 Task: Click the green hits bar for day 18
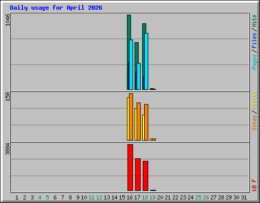pos(144,28)
